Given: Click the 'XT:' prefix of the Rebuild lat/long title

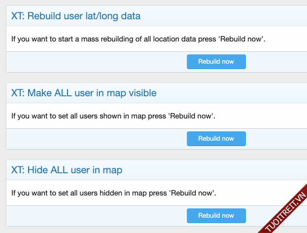Looking at the screenshot, I should (18, 16).
